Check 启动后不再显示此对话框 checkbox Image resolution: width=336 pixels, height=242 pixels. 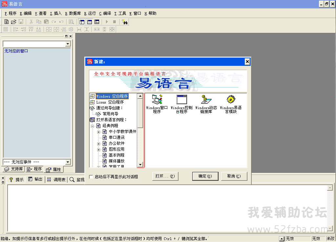click(x=91, y=177)
